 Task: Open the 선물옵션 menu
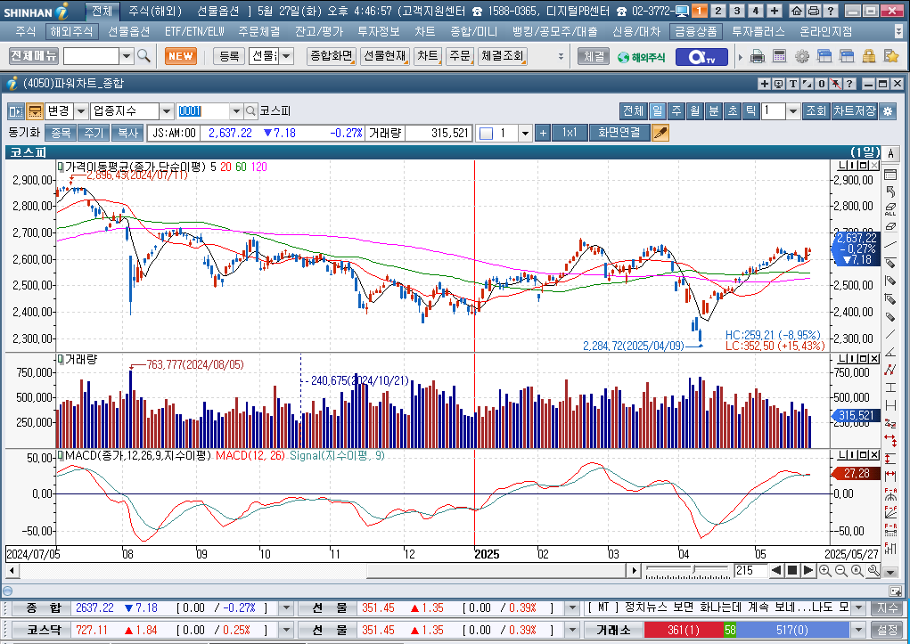129,31
